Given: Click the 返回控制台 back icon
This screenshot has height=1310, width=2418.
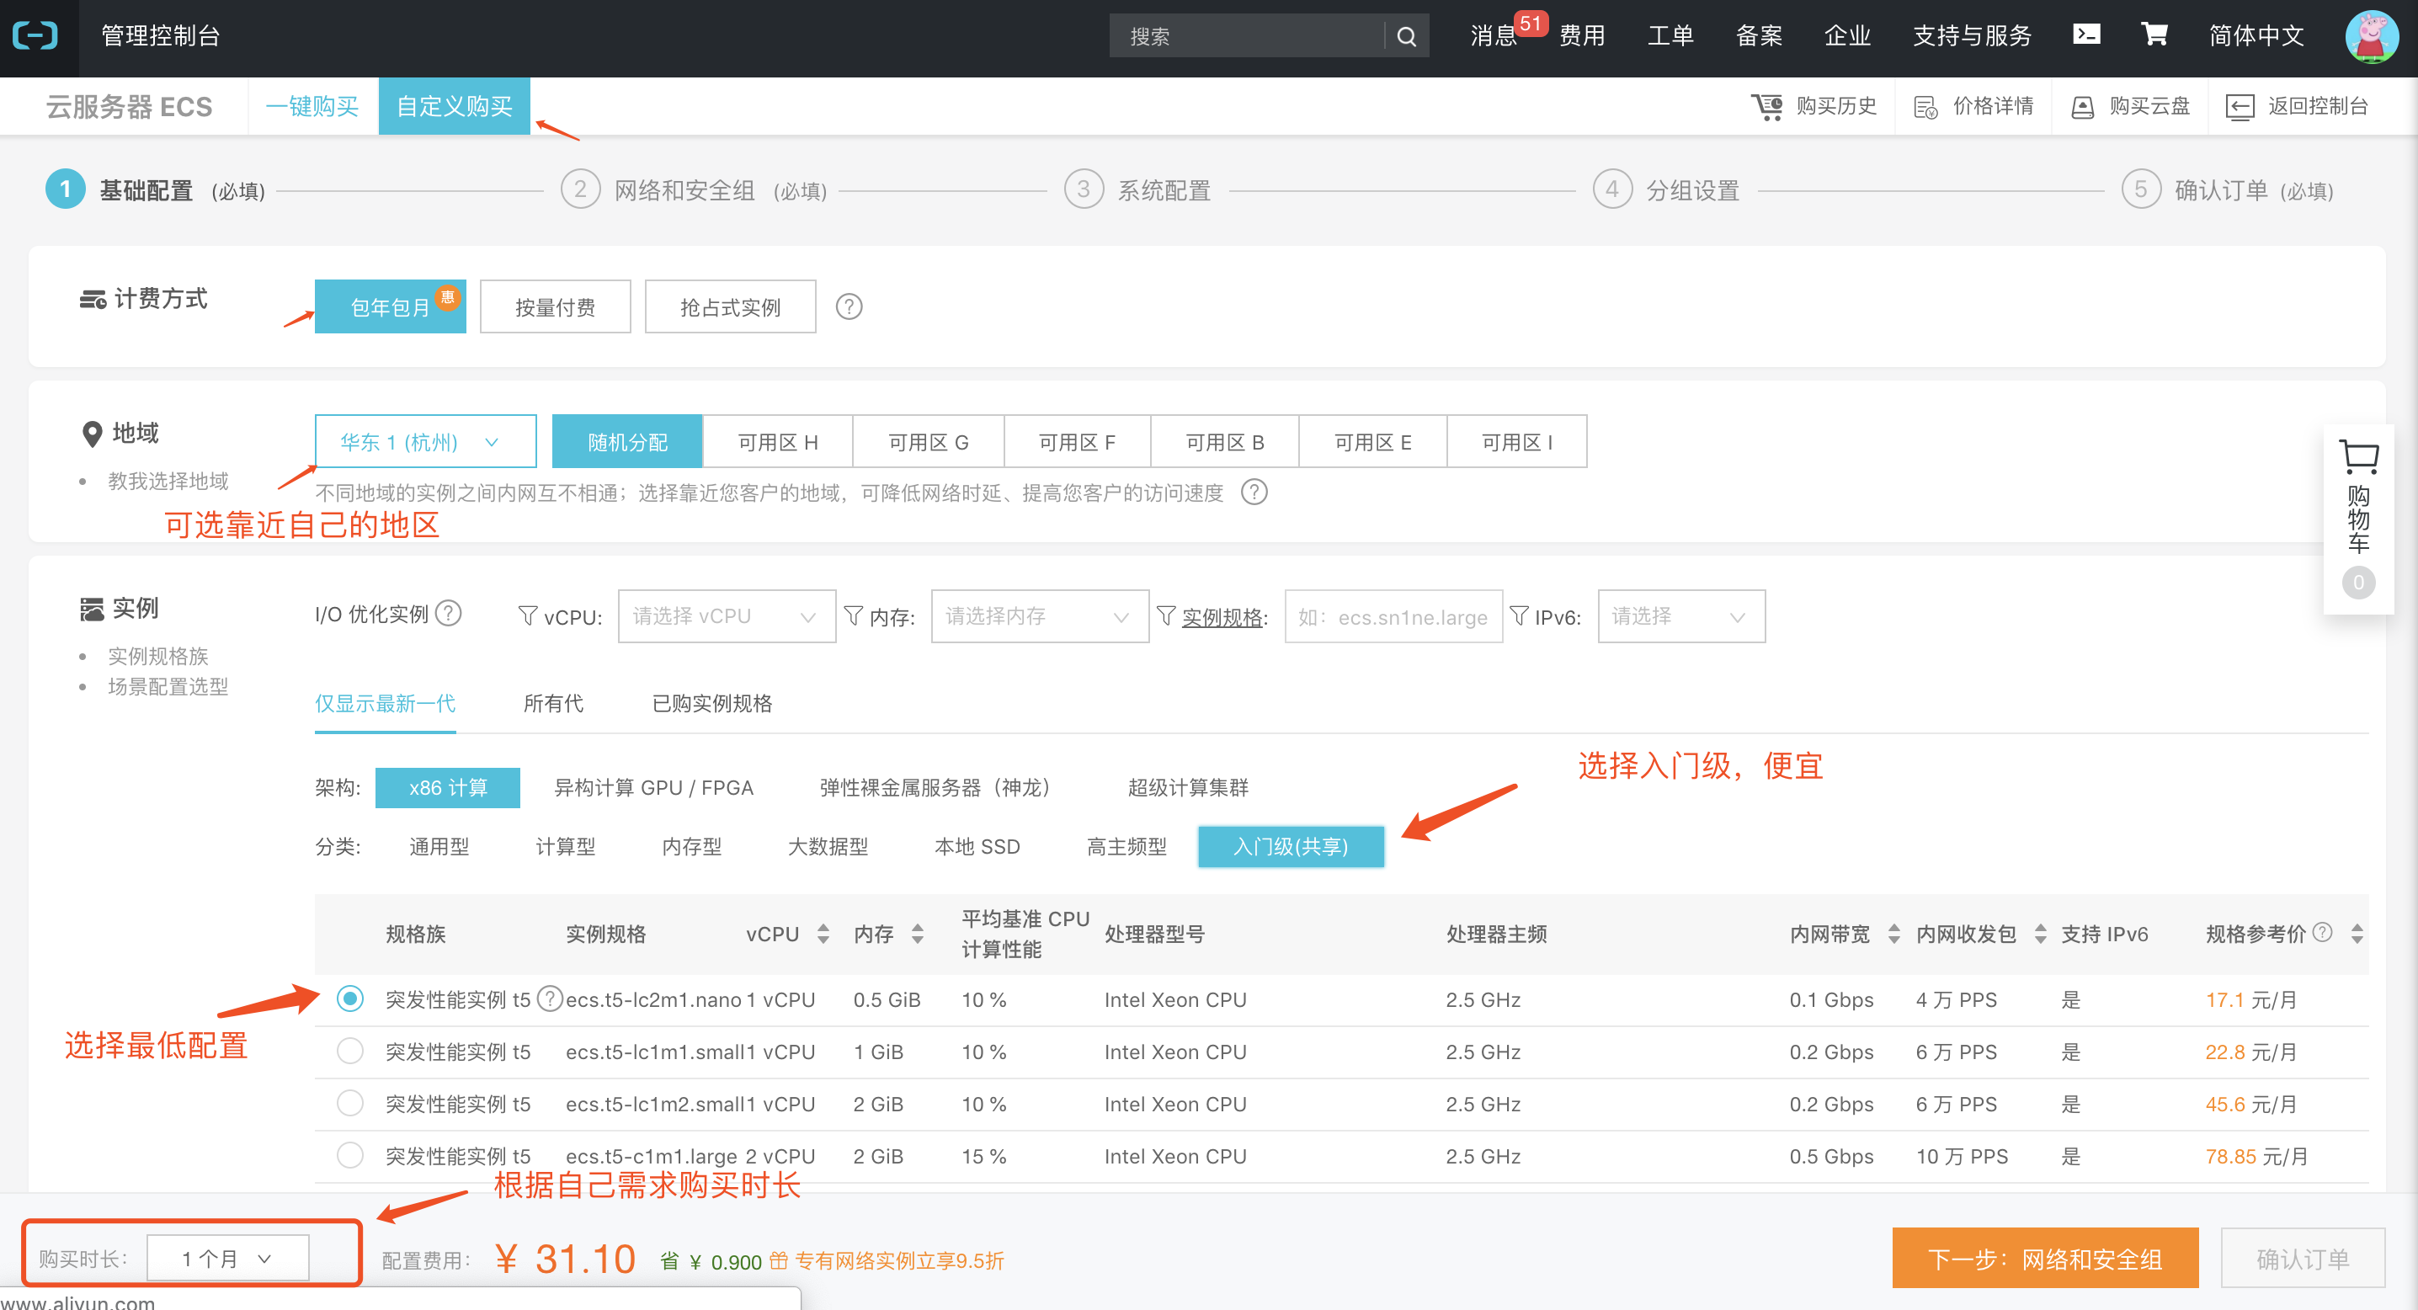Looking at the screenshot, I should click(x=2240, y=107).
